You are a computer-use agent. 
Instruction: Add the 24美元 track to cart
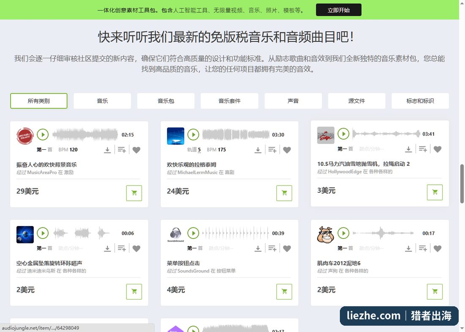tap(284, 193)
